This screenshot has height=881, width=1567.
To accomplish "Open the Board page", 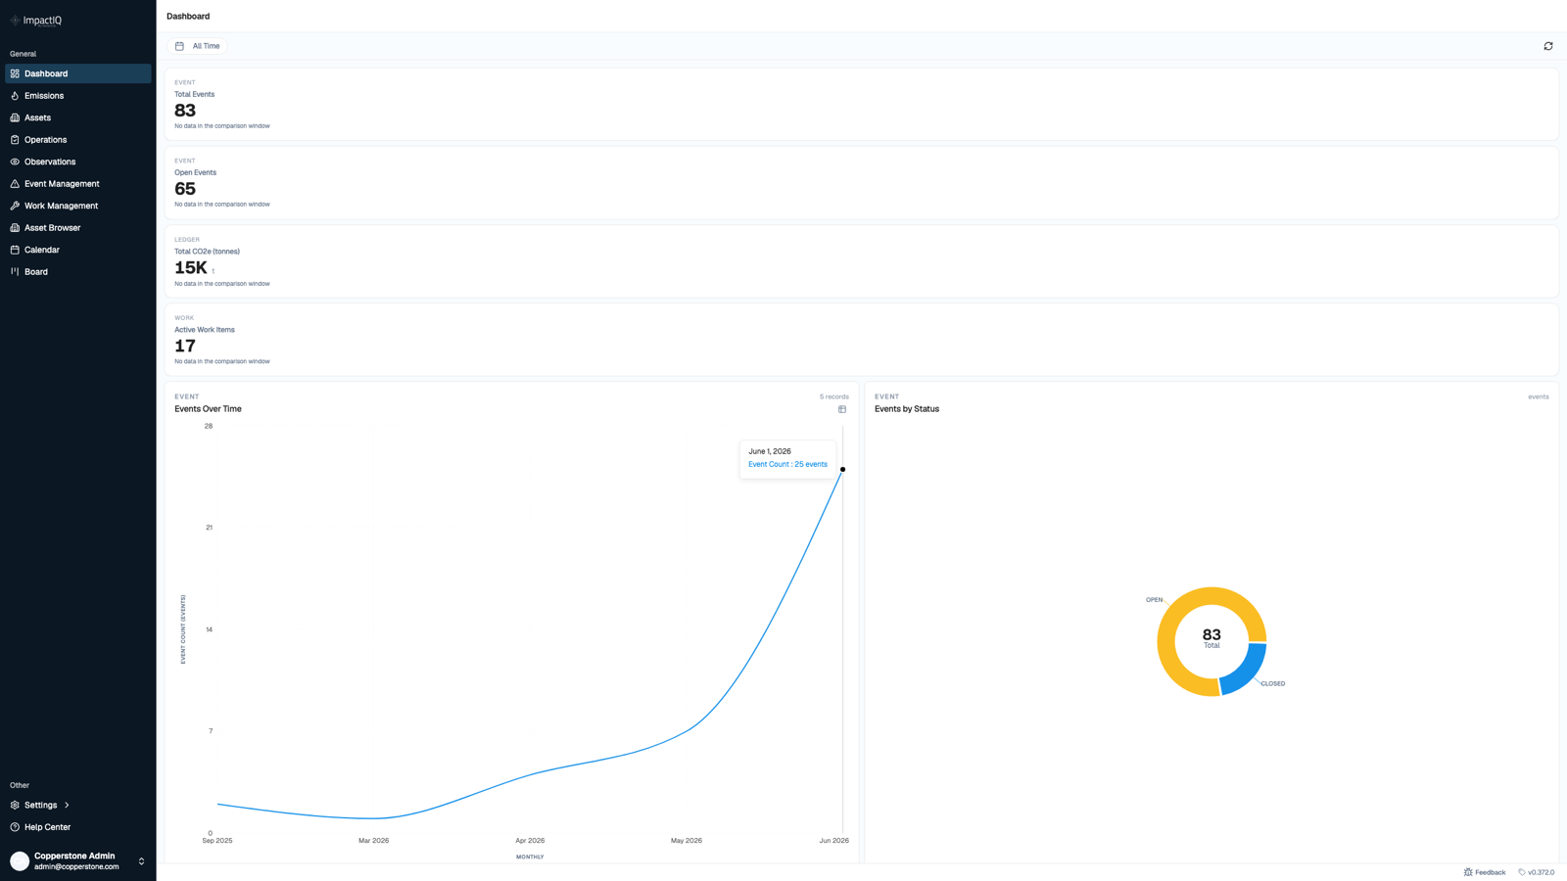I will point(78,272).
